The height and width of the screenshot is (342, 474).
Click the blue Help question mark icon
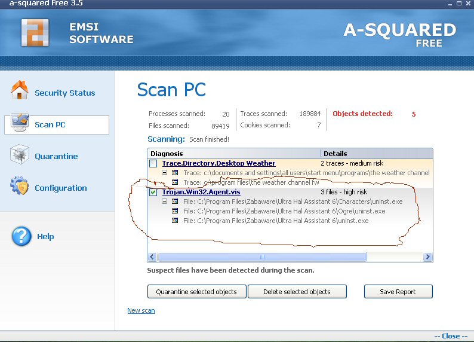[x=21, y=236]
